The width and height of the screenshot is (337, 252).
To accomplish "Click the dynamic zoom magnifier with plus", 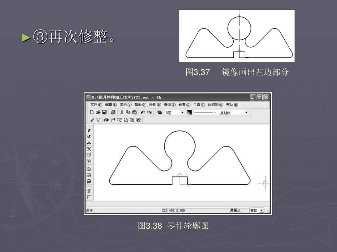I will click(119, 120).
